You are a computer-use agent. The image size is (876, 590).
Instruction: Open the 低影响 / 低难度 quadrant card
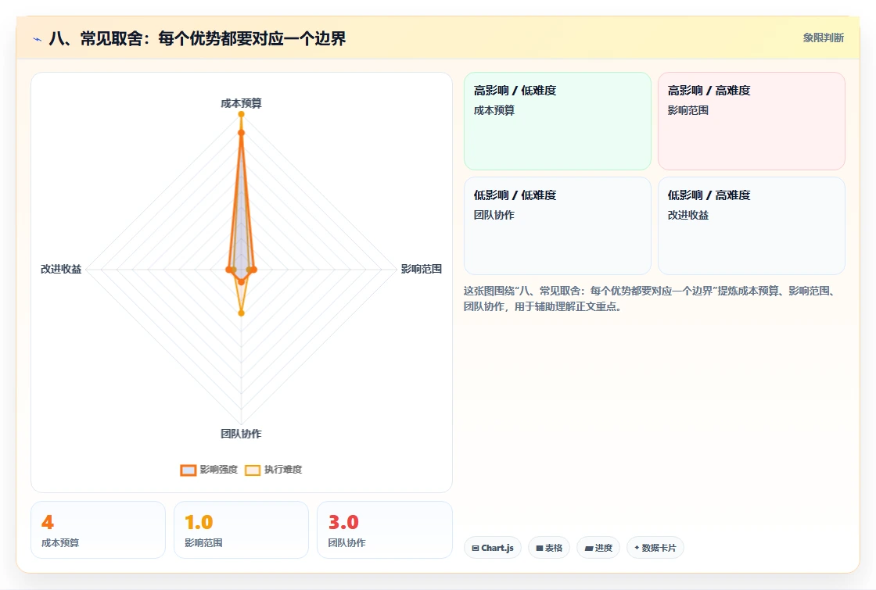point(558,226)
